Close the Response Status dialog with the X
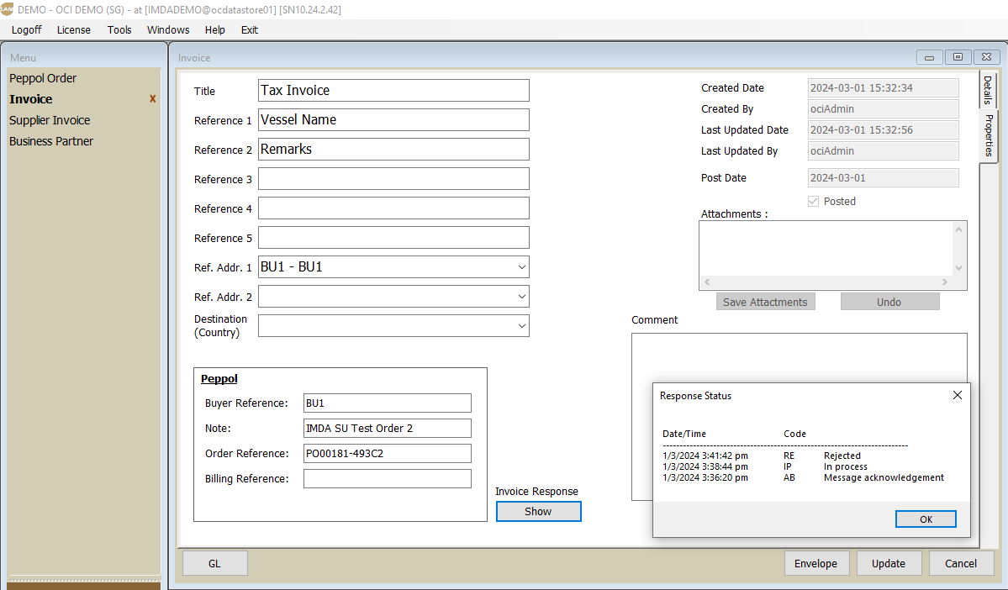 pyautogui.click(x=957, y=395)
